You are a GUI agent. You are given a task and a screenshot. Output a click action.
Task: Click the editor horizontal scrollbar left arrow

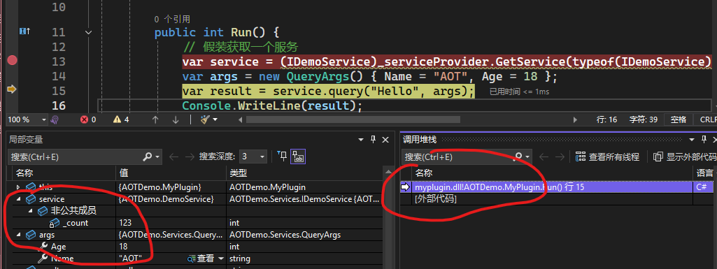point(241,119)
